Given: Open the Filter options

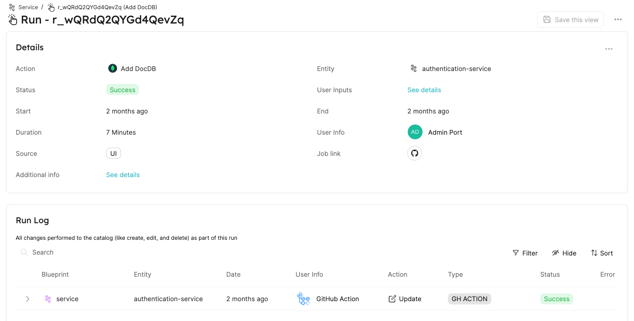Looking at the screenshot, I should pyautogui.click(x=525, y=253).
